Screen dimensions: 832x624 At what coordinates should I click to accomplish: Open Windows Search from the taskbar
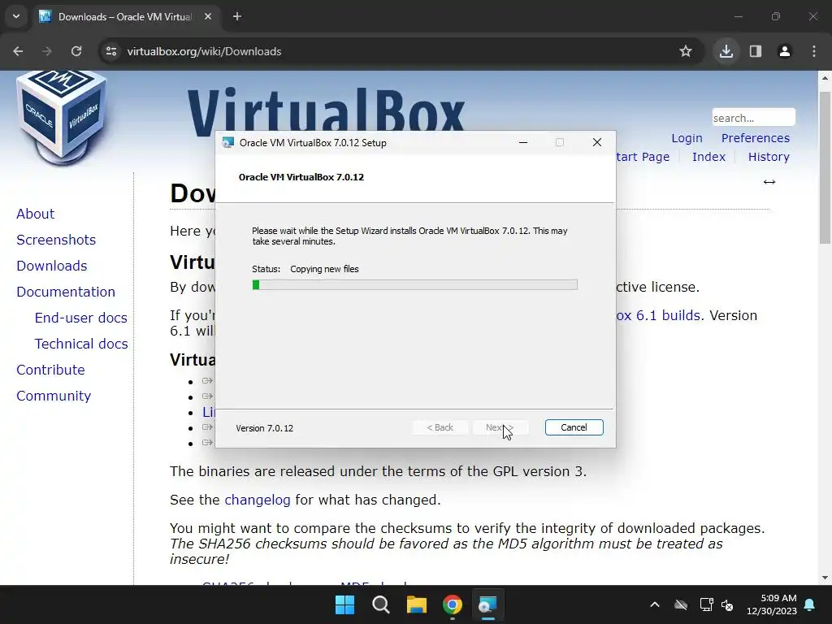click(381, 604)
